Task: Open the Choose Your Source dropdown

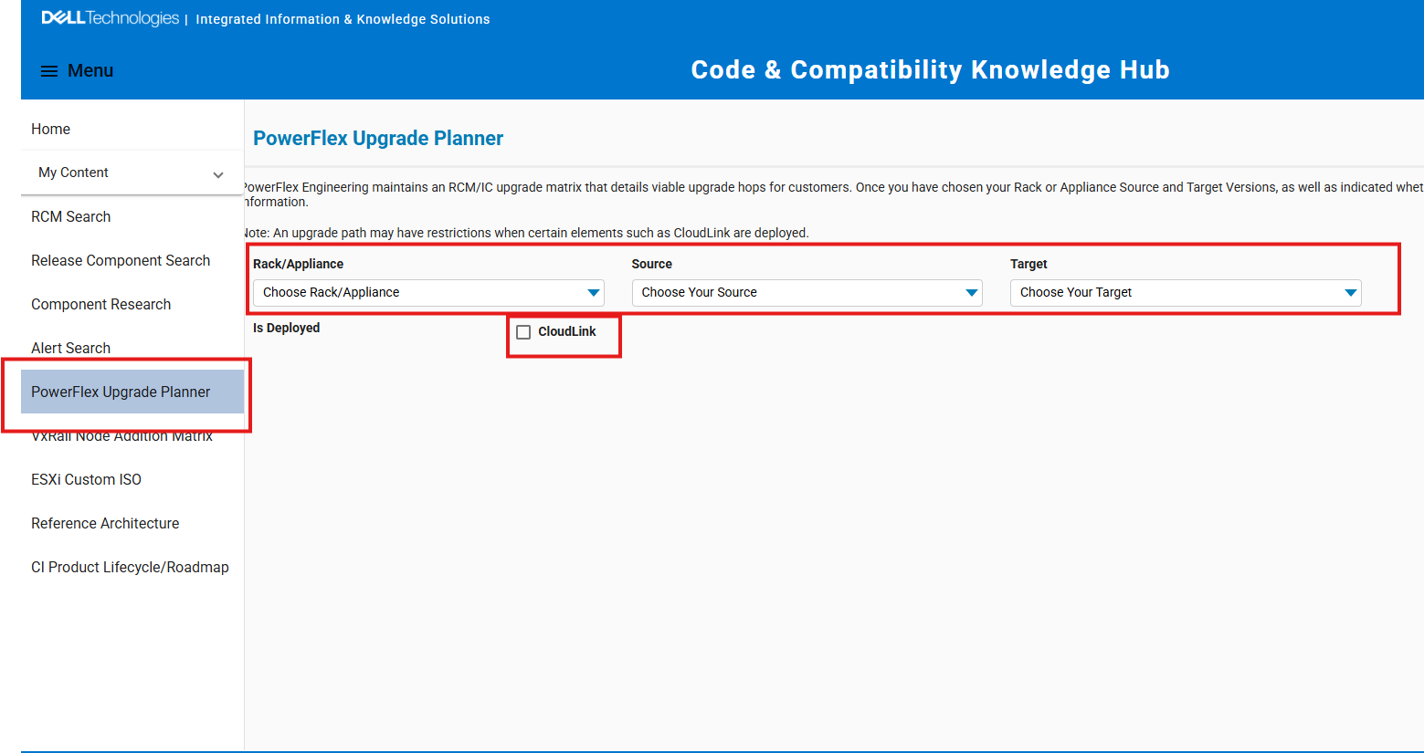Action: pos(807,293)
